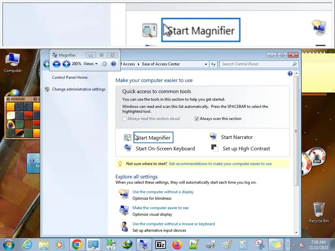Click the Start Narrator icon
The image size is (335, 251).
(x=213, y=137)
